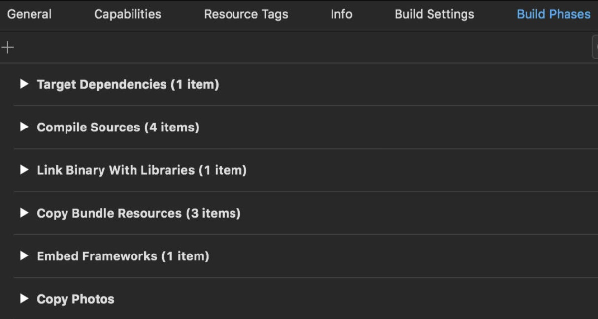The height and width of the screenshot is (319, 598).
Task: Click the plus icon to add build phase
Action: (x=8, y=47)
